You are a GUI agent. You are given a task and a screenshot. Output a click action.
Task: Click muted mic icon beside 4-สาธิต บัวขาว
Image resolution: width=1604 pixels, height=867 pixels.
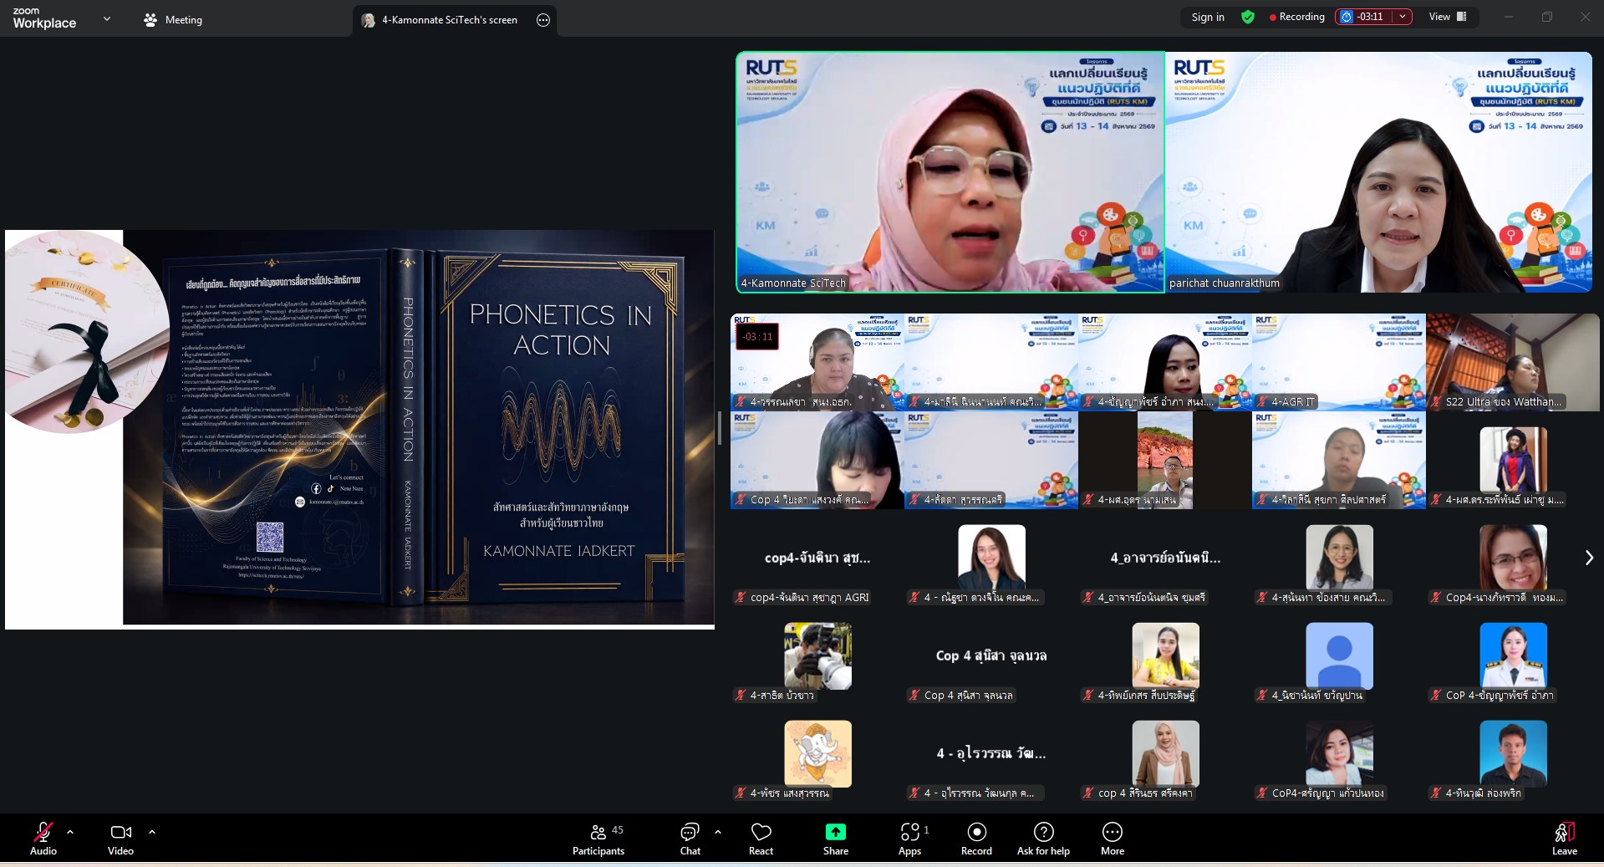click(741, 696)
